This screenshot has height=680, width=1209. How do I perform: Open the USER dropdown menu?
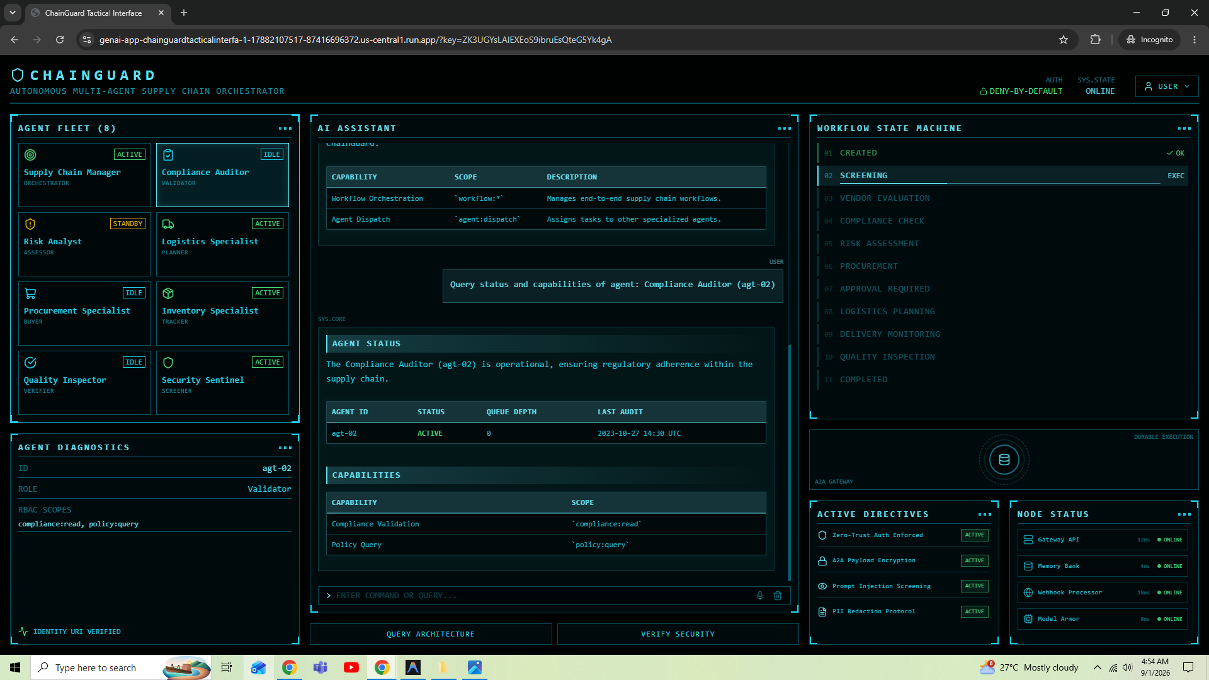click(x=1167, y=86)
